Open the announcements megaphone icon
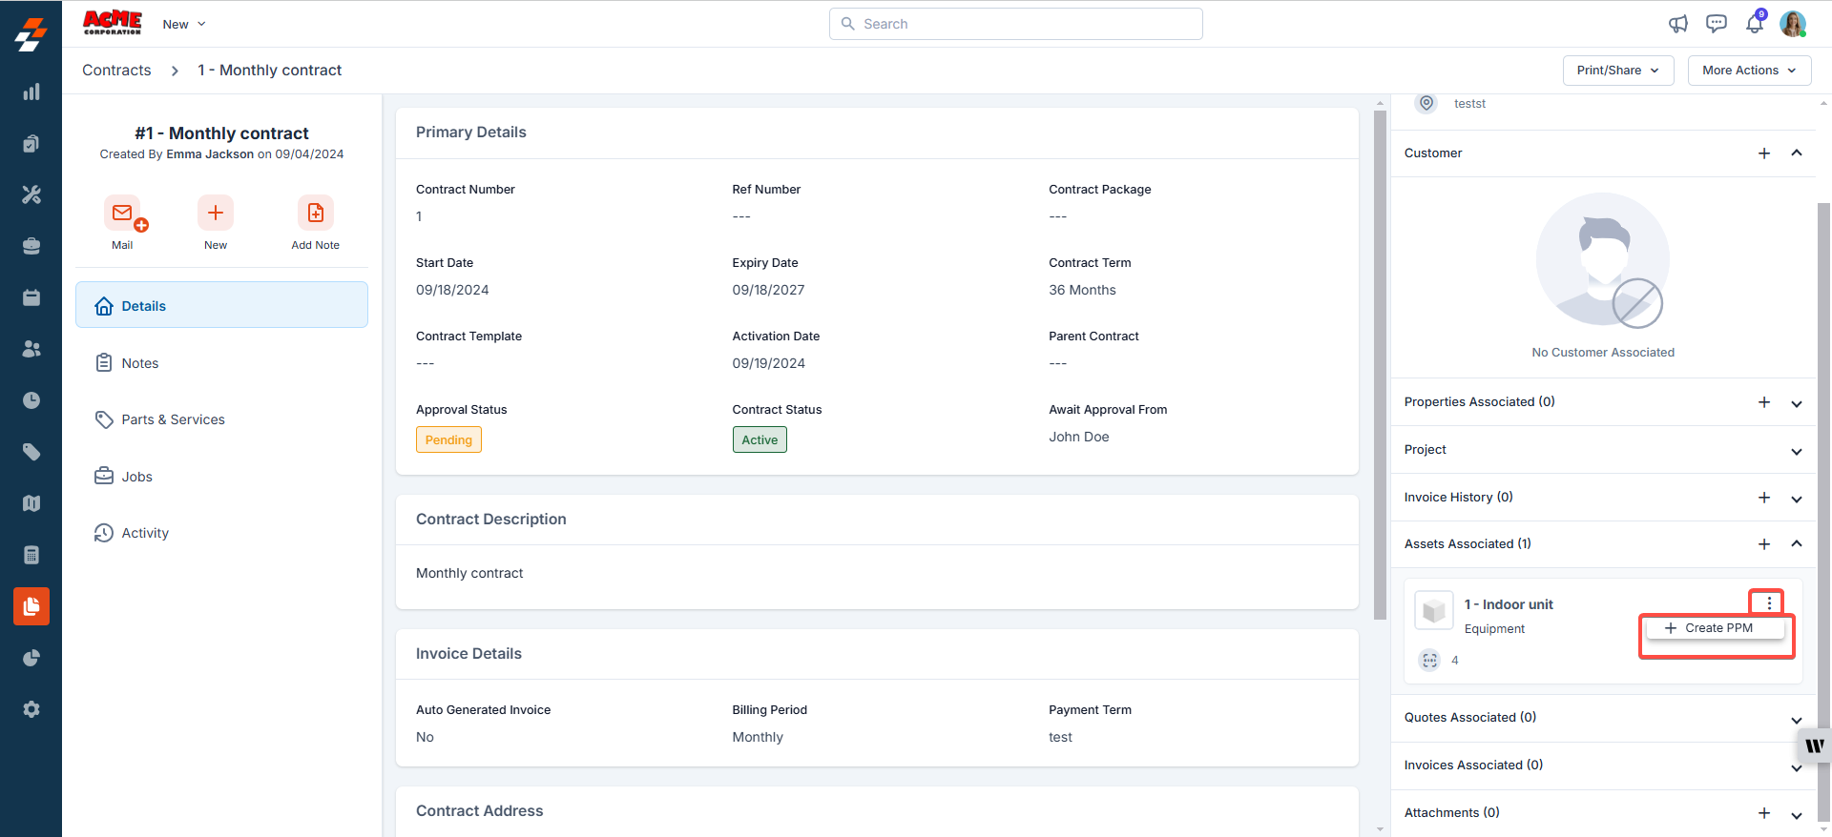1832x837 pixels. (x=1678, y=24)
